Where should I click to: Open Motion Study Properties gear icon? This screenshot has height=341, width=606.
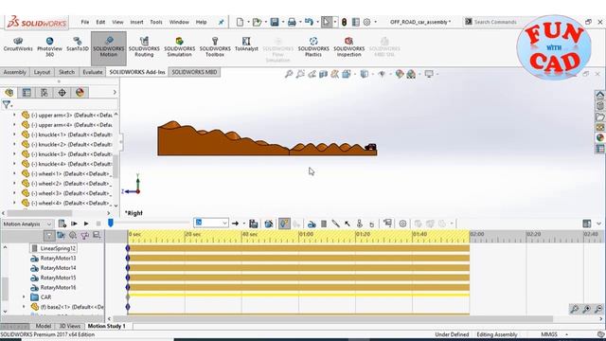[x=402, y=224]
